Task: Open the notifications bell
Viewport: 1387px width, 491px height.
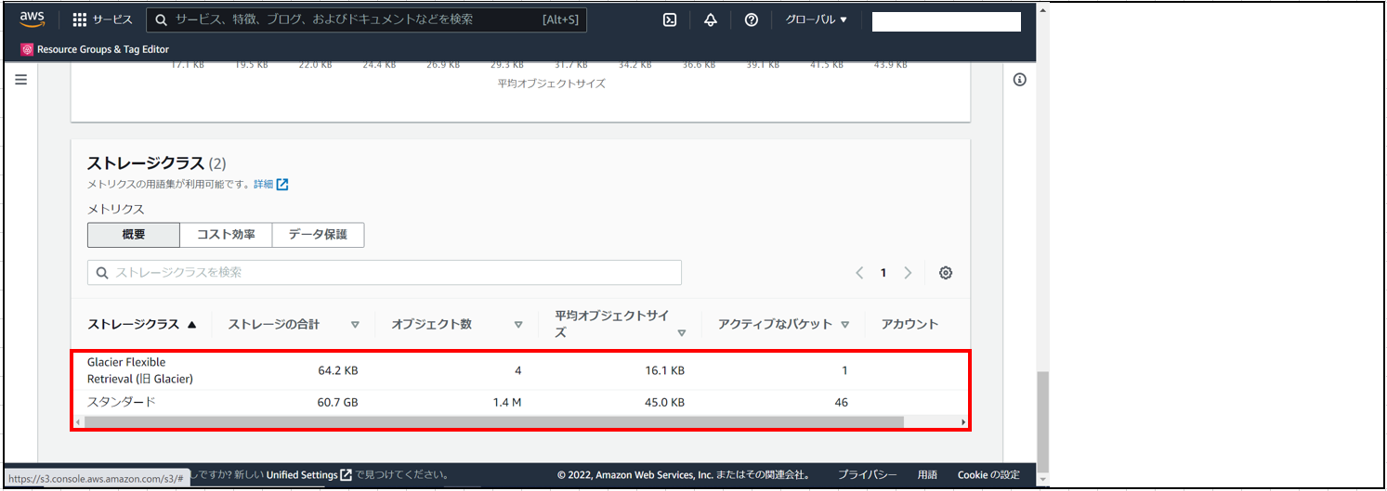Action: click(711, 19)
